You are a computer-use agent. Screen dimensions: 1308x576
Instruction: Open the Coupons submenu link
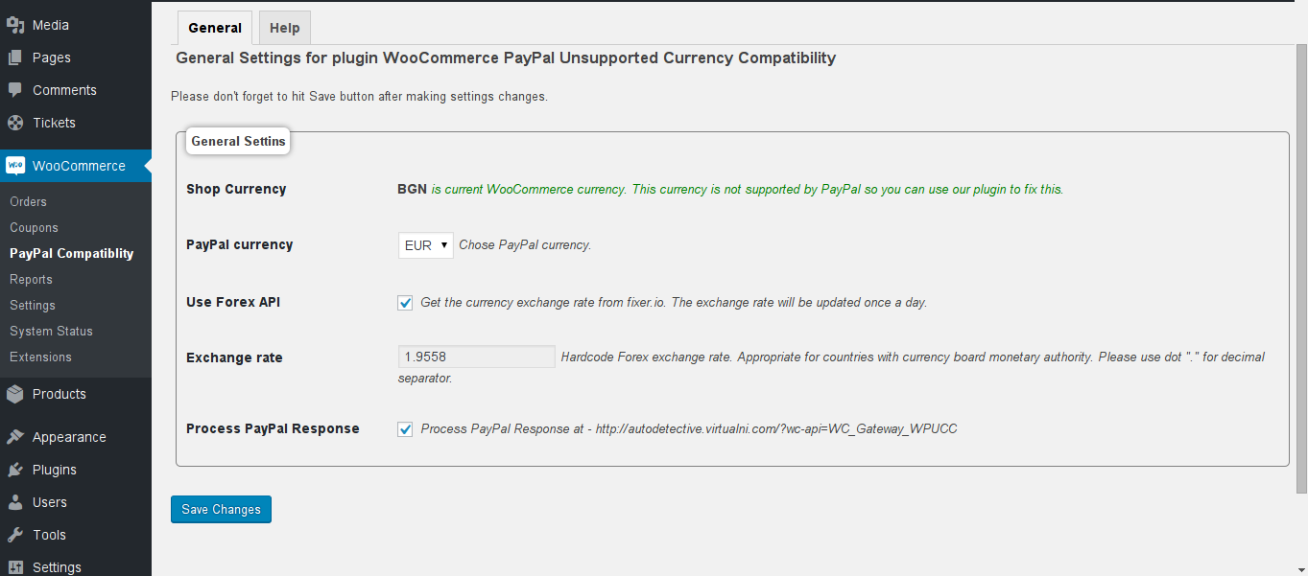[34, 227]
